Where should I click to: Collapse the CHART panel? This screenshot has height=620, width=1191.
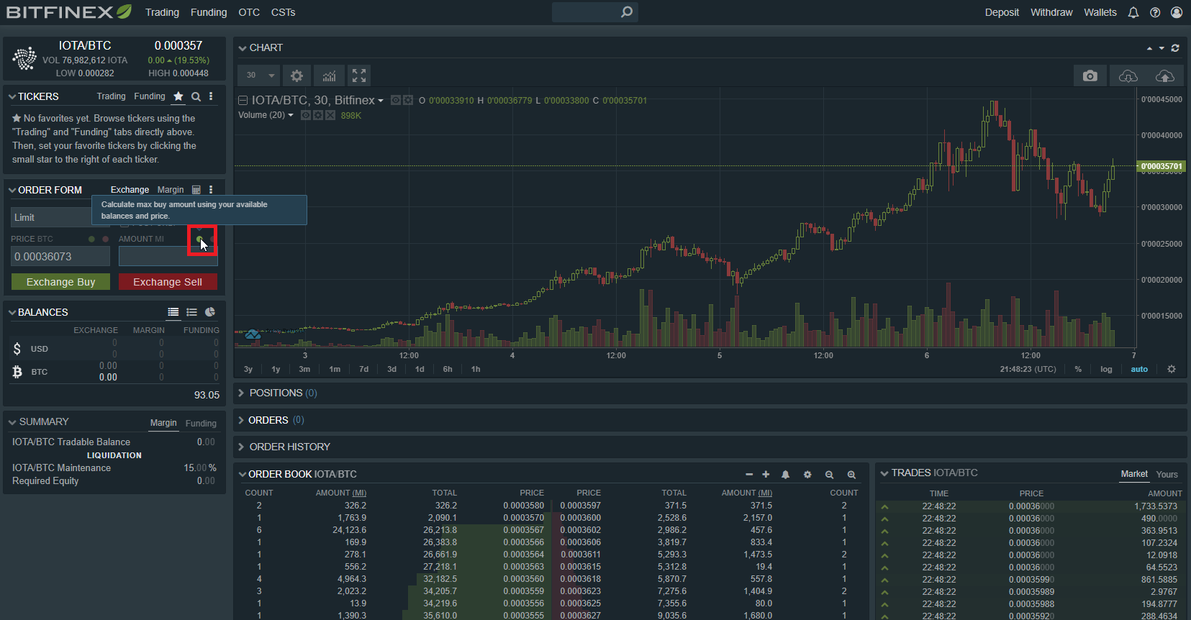243,48
